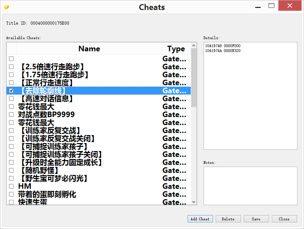Select the 带着的蛋即刻孵化 row
The width and height of the screenshot is (304, 229).
[98, 194]
